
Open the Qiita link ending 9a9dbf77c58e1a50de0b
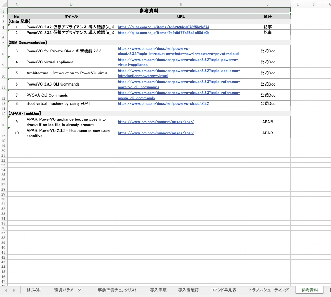coord(163,33)
